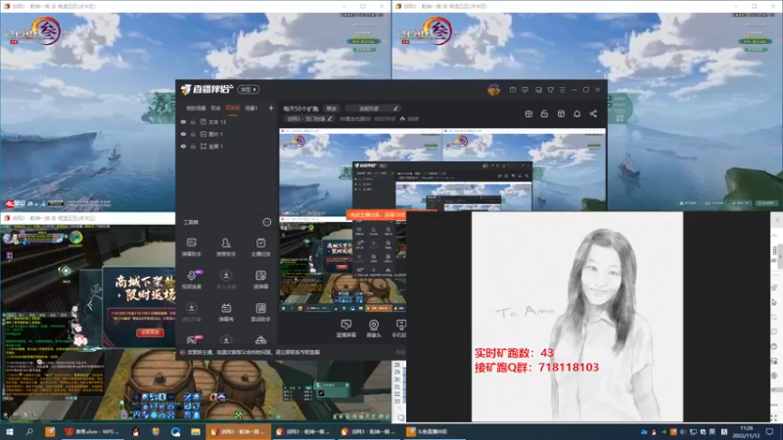
Task: Switch to the 场景1 tab
Action: [252, 108]
